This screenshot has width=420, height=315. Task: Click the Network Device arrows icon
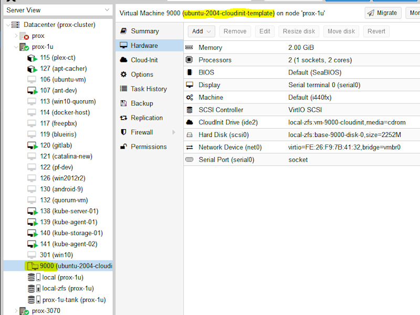(x=190, y=147)
